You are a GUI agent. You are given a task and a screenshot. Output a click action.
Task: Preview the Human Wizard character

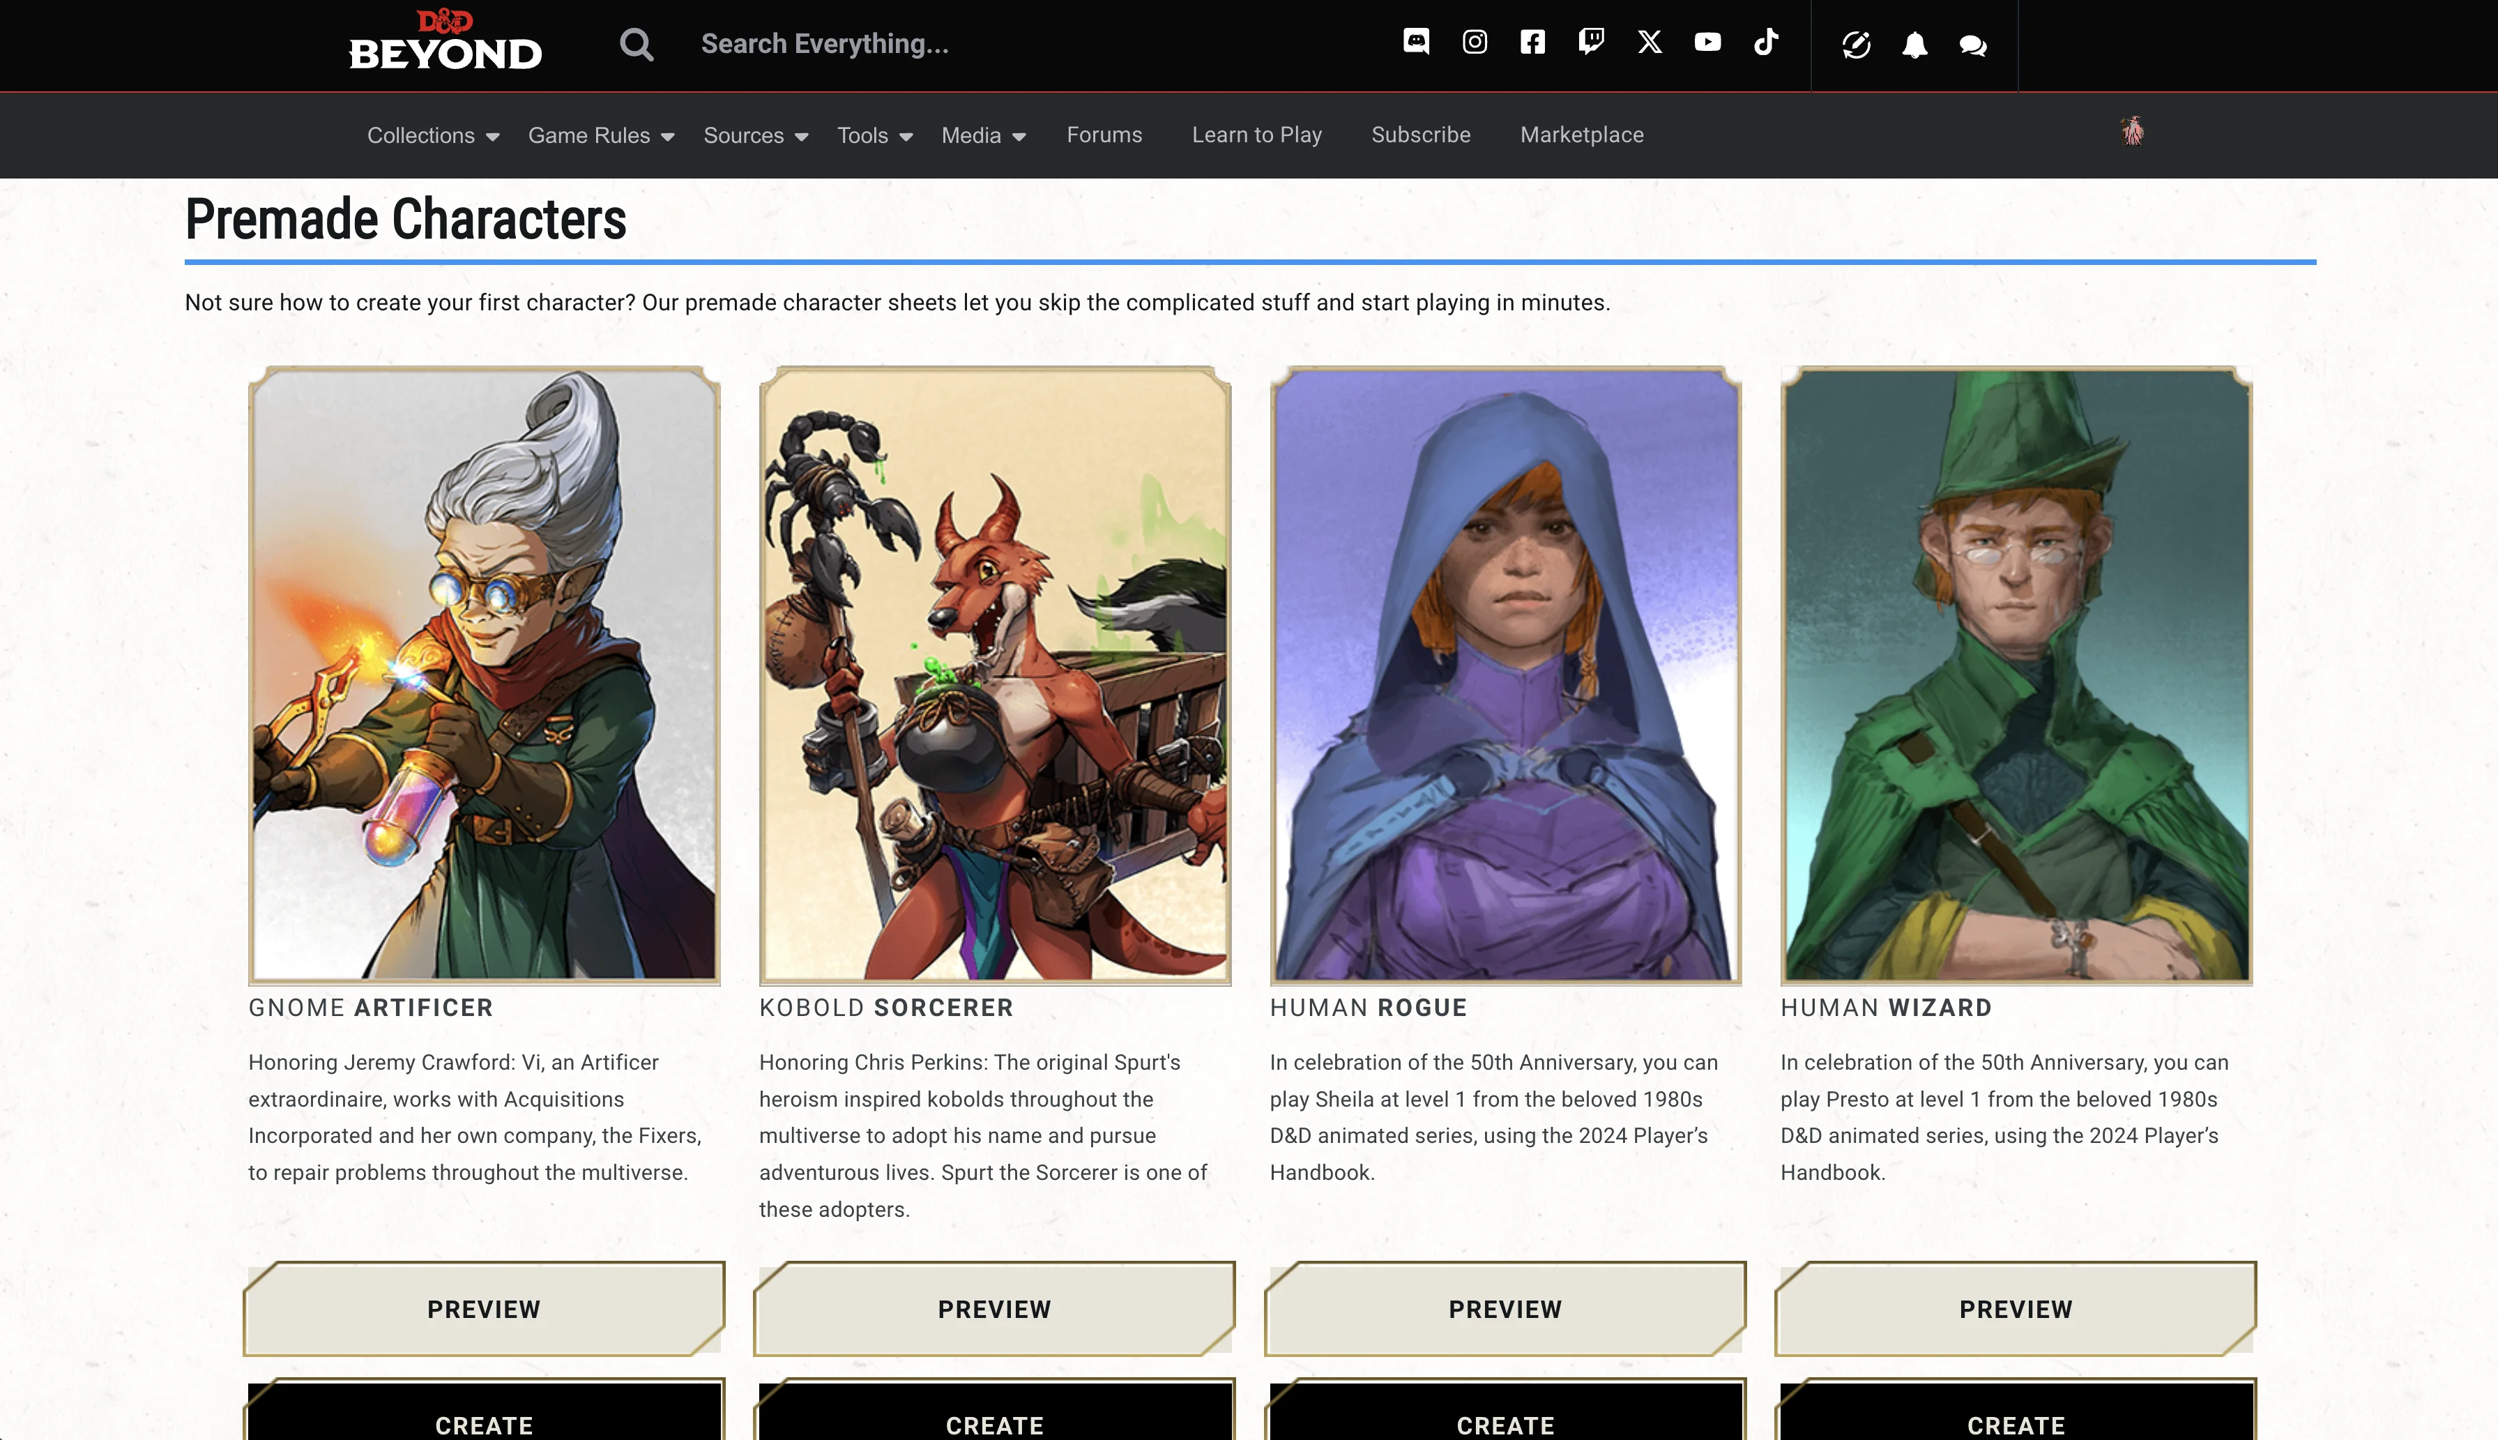[x=2016, y=1308]
